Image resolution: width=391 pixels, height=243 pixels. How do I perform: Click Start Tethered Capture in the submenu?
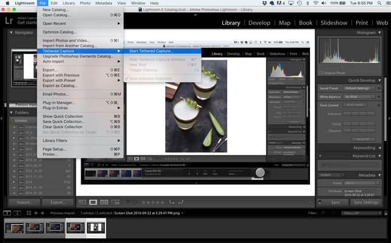[x=152, y=50]
